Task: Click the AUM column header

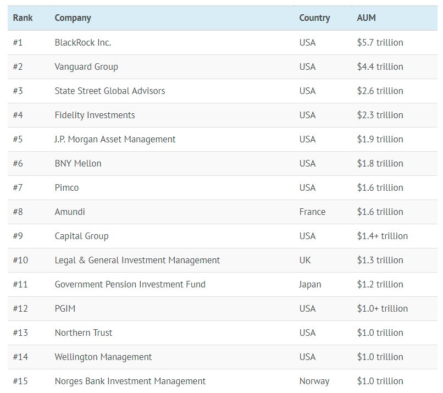Action: tap(366, 18)
